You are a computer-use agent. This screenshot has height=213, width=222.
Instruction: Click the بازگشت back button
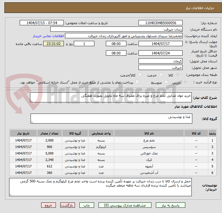click(68, 205)
